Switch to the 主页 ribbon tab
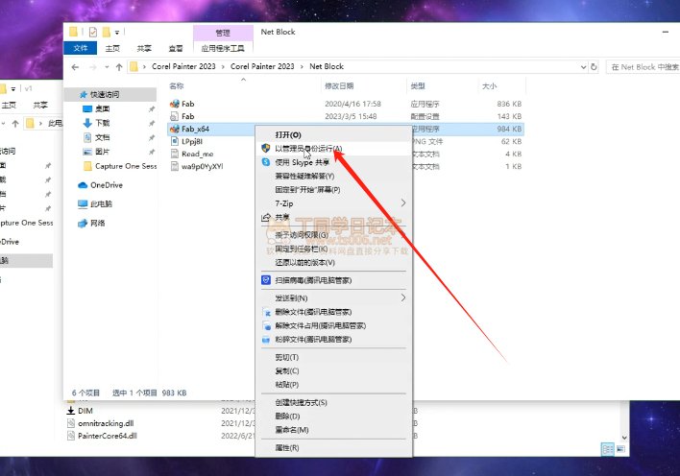Viewport: 680px width, 476px height. 112,48
